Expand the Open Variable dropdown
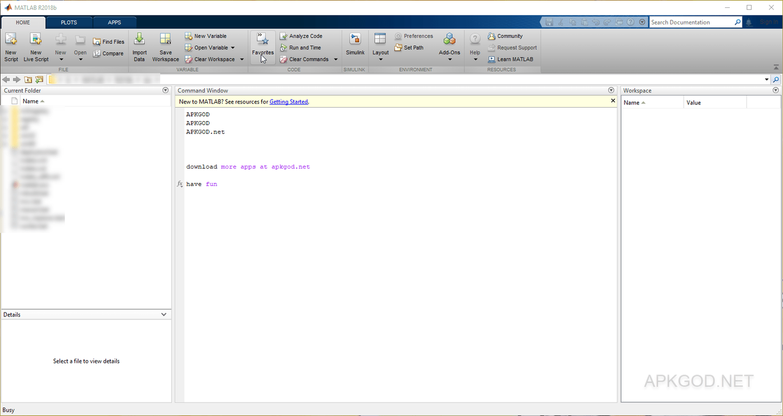Image resolution: width=783 pixels, height=416 pixels. tap(232, 48)
